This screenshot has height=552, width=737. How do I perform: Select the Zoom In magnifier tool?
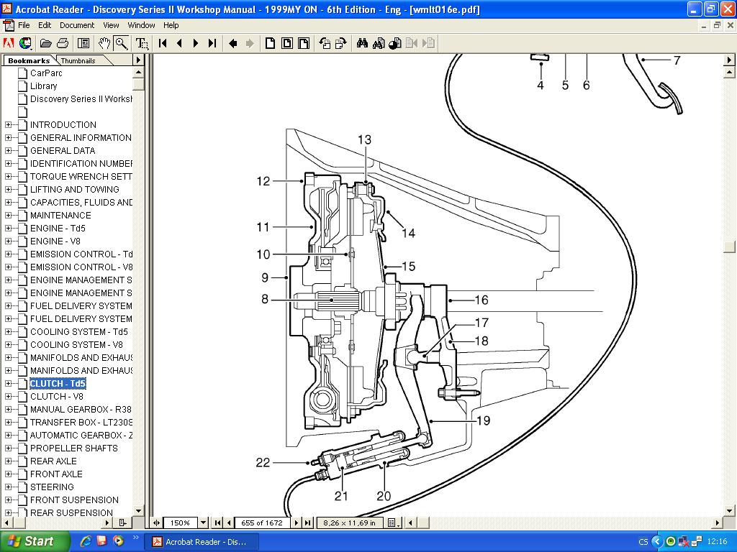pyautogui.click(x=121, y=43)
